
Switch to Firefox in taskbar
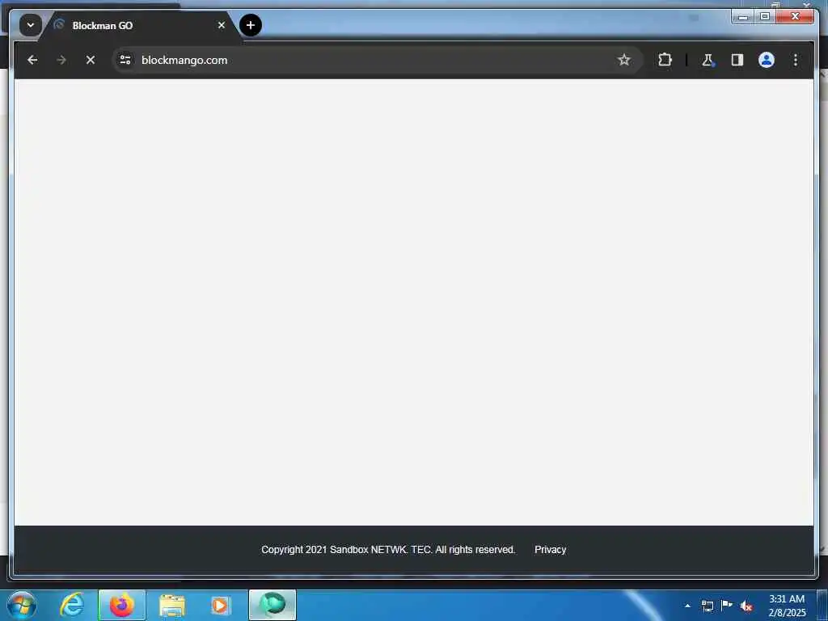[122, 605]
